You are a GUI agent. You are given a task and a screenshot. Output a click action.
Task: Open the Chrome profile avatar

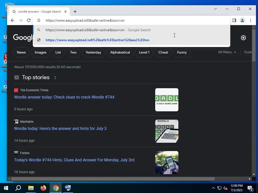click(242, 20)
